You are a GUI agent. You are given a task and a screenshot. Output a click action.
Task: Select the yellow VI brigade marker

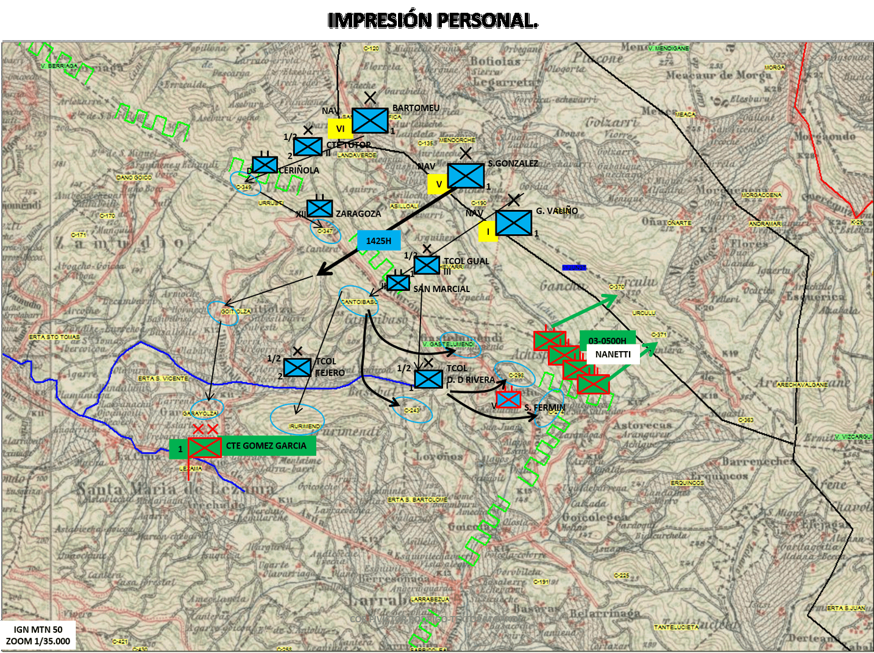click(340, 128)
